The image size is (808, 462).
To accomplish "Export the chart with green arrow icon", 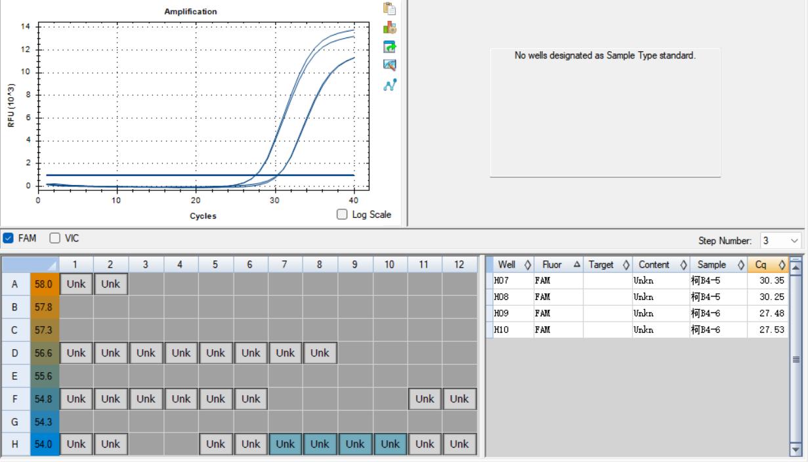I will (x=390, y=47).
